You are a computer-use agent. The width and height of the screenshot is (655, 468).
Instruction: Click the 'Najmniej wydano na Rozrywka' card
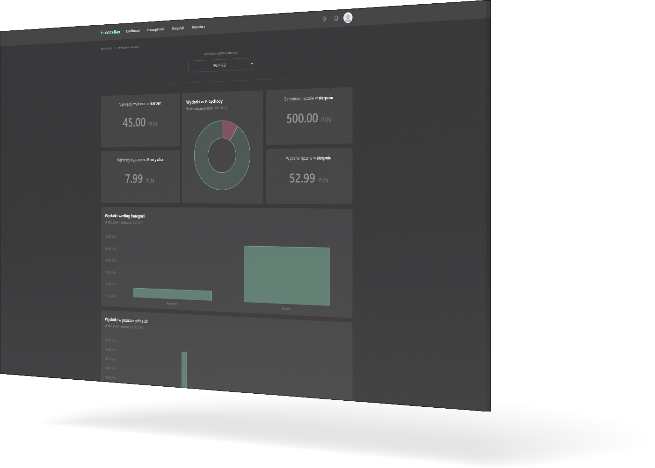[140, 176]
